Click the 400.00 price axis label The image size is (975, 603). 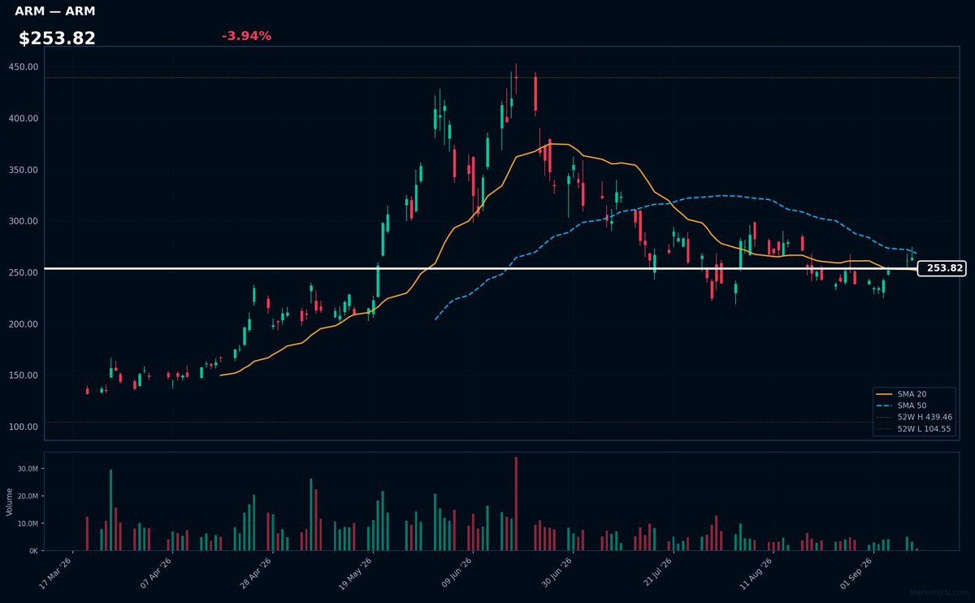point(24,119)
